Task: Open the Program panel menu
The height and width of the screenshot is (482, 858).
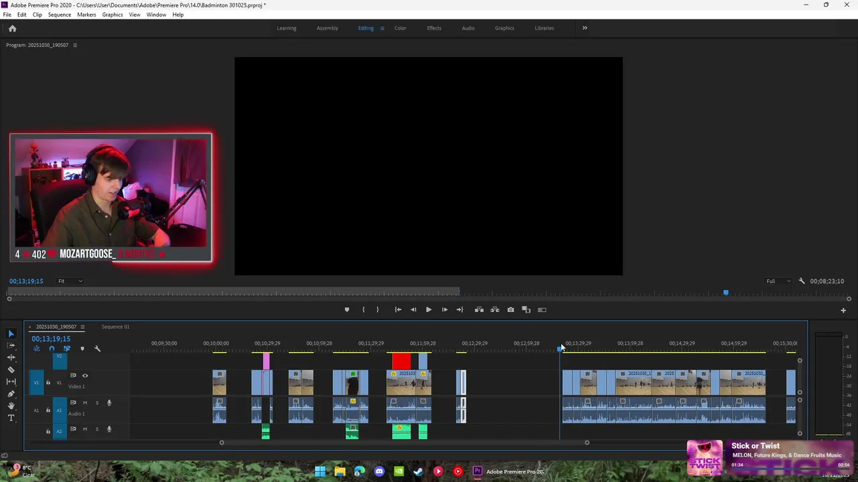Action: (x=74, y=45)
